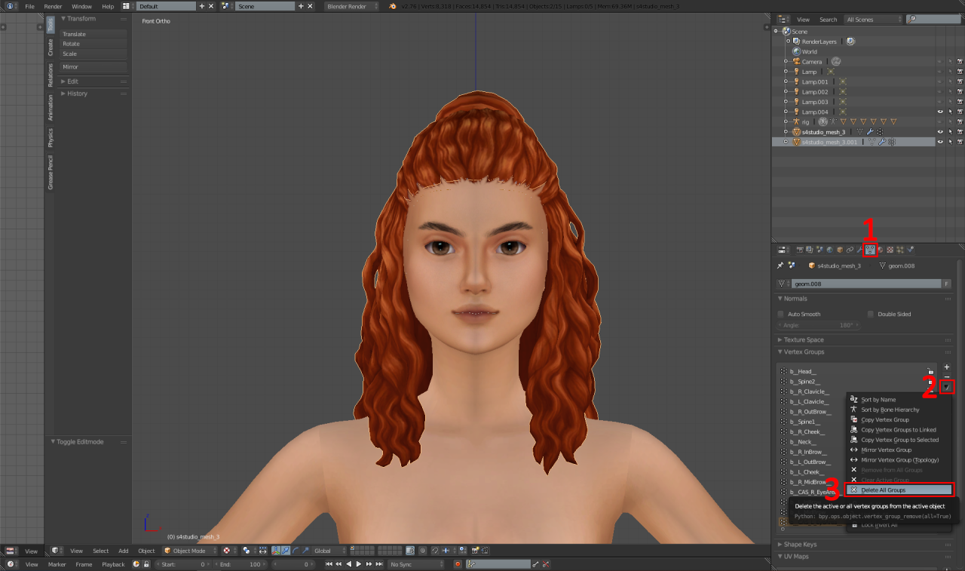
Task: Open the Modifiers properties tab wrench icon
Action: (x=859, y=250)
